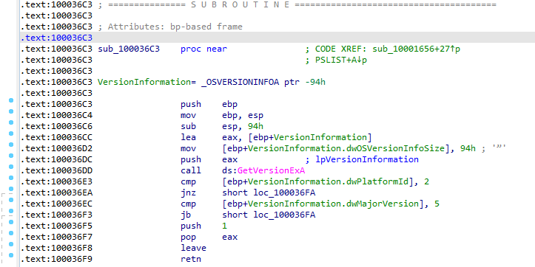Follow the GetVersionExA import reference
The image size is (535, 267).
click(272, 170)
